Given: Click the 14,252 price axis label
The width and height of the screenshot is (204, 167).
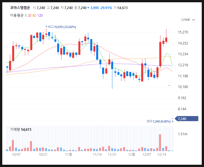Looking at the screenshot, I should [183, 43].
